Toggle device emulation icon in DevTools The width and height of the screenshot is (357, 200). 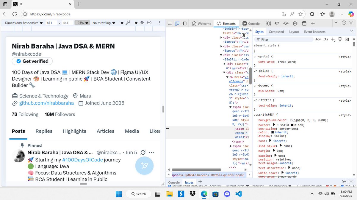177,23
